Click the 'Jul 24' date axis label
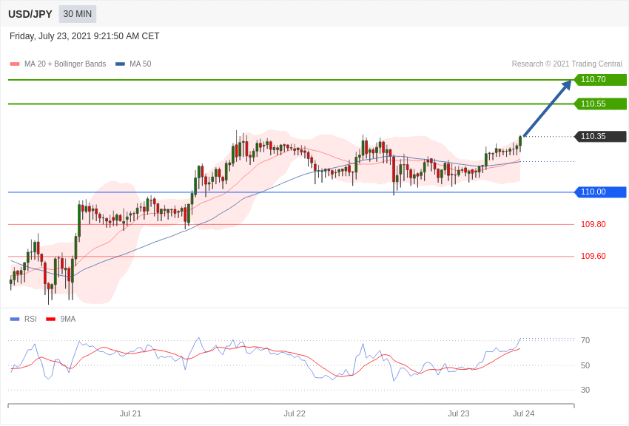Image resolution: width=629 pixels, height=426 pixels. pyautogui.click(x=523, y=413)
